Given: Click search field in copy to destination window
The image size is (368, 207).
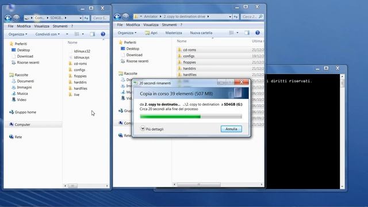Looking at the screenshot, I should point(252,17).
